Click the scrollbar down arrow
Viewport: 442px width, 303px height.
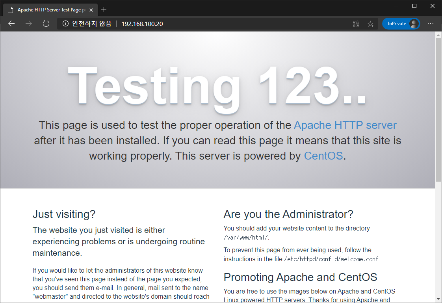[x=438, y=299]
